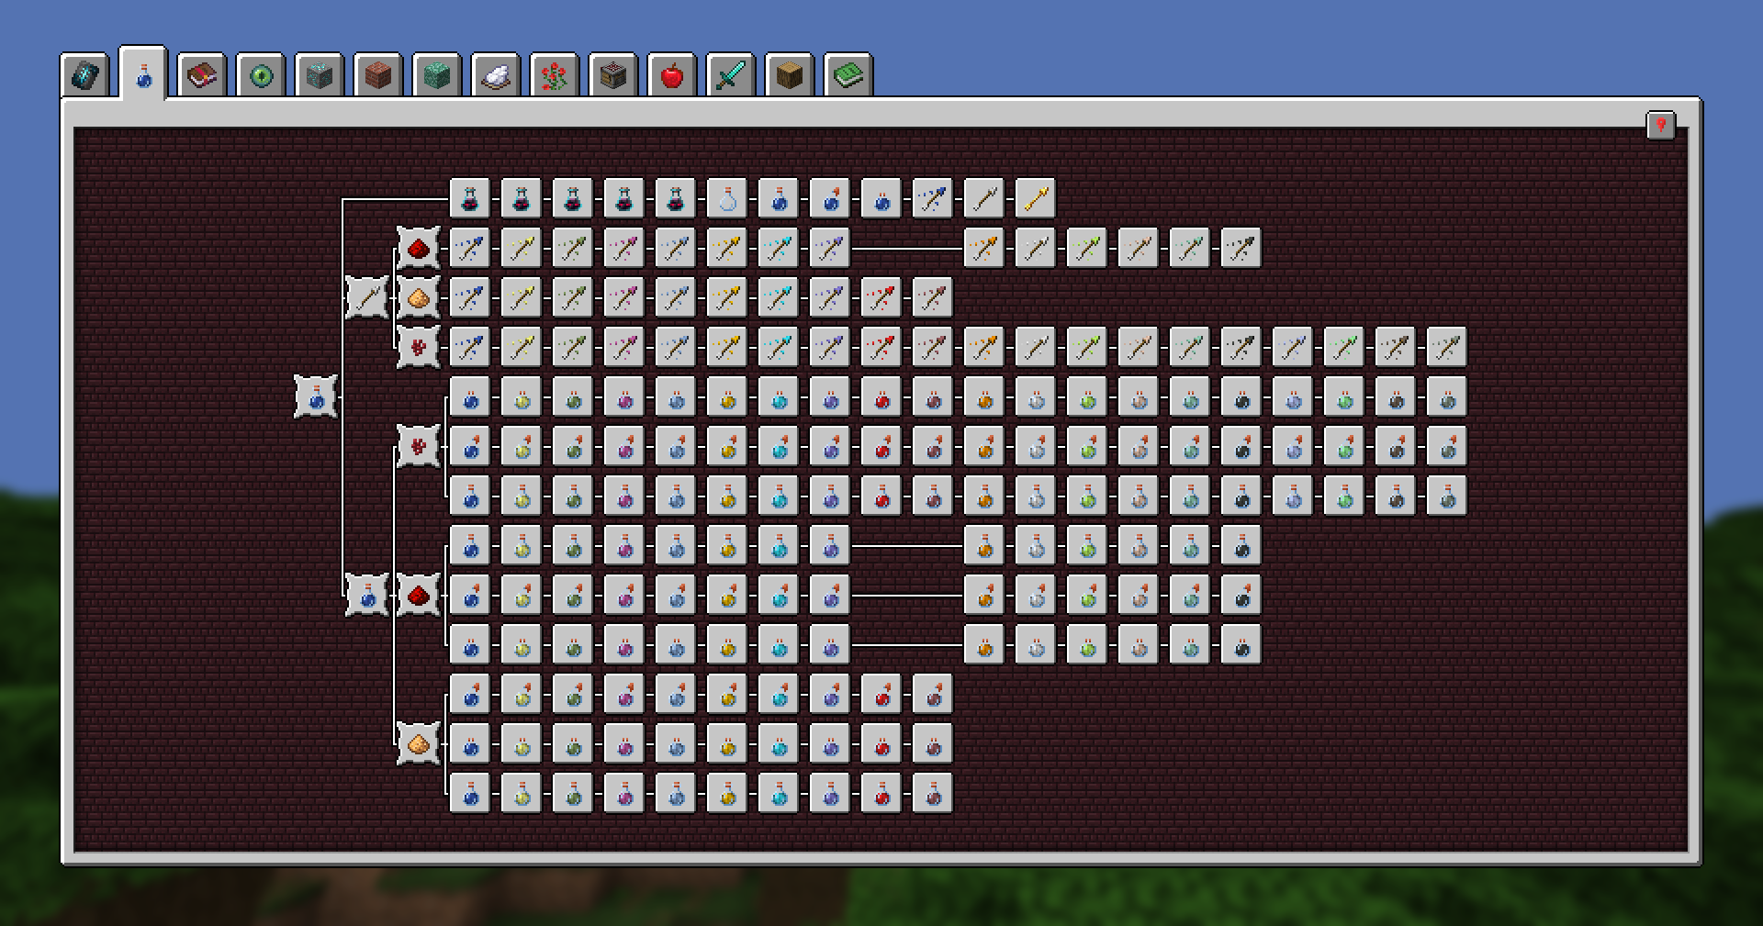The width and height of the screenshot is (1763, 926).
Task: Click the black corked potion in the redstone potion group
Action: point(1241,546)
